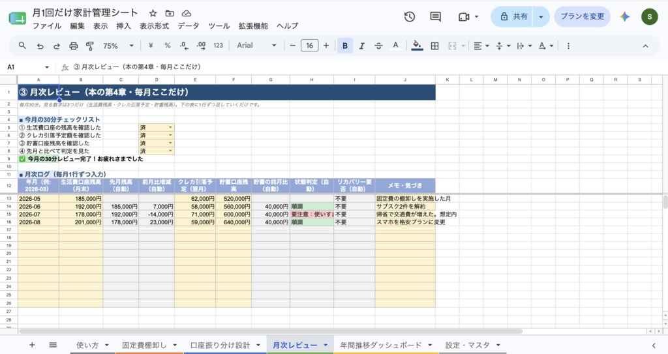Open dropdown for クレカ引落予定額を確認した
This screenshot has height=354, width=668.
(x=170, y=136)
